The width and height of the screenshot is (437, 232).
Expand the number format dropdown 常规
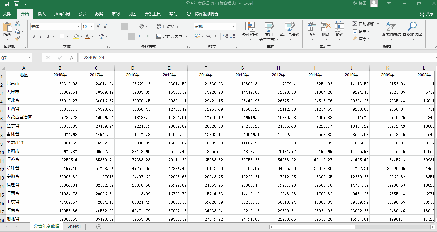[x=234, y=27]
